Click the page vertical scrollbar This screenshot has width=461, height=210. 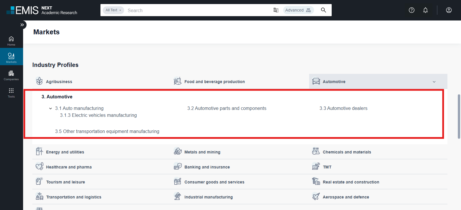(459, 116)
